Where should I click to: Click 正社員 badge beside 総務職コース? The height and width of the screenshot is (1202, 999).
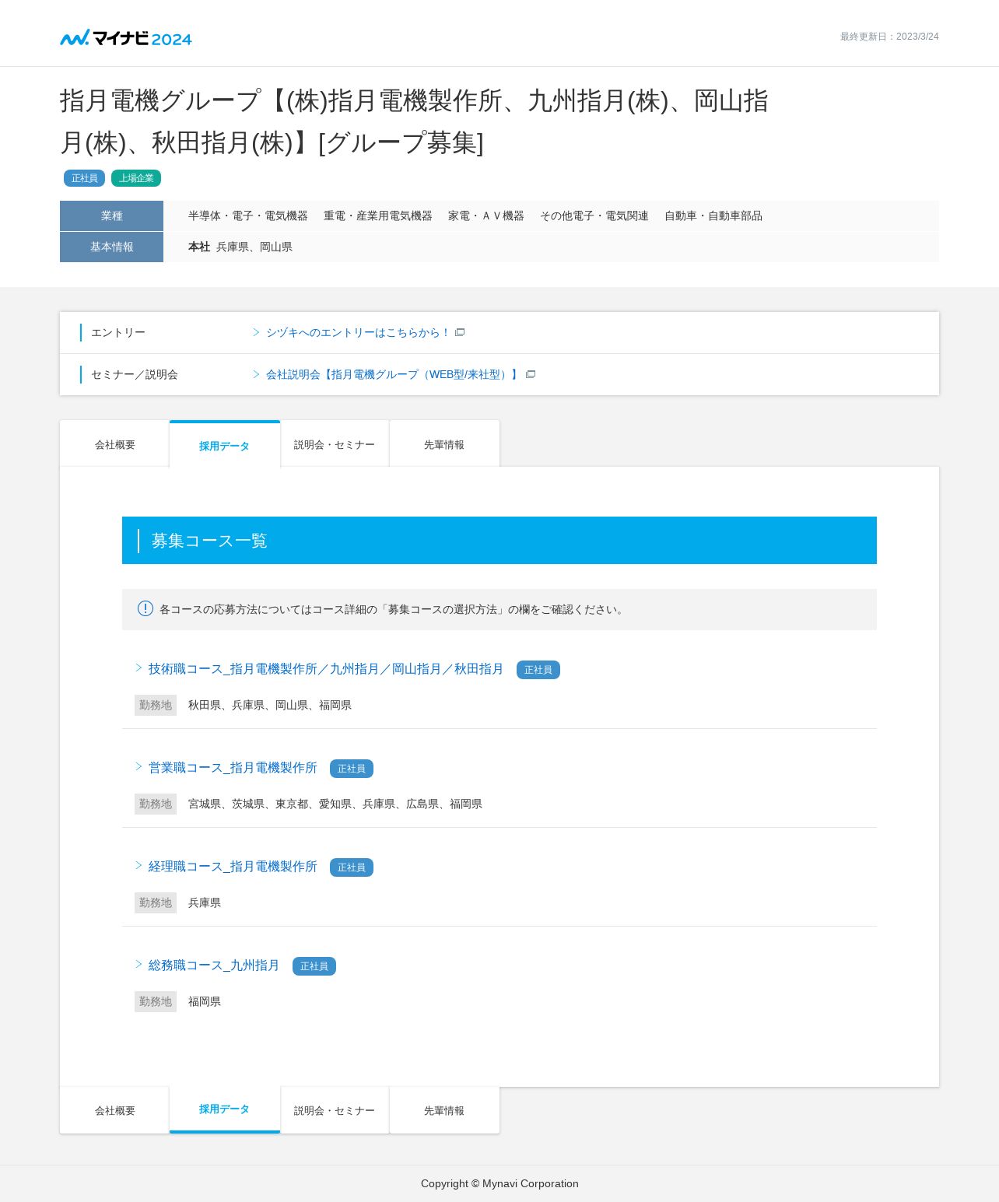(x=314, y=966)
